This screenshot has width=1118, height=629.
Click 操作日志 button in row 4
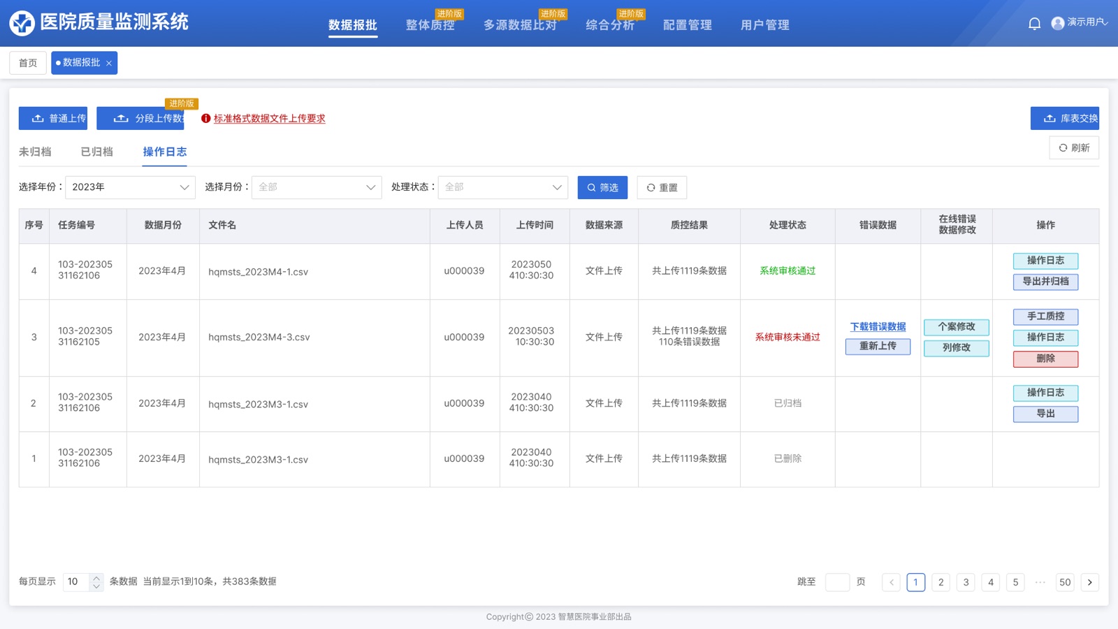click(1046, 261)
